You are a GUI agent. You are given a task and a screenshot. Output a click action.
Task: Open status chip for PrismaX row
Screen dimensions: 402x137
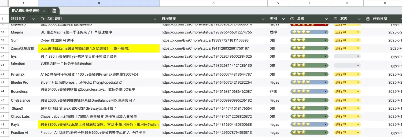[x=347, y=74]
